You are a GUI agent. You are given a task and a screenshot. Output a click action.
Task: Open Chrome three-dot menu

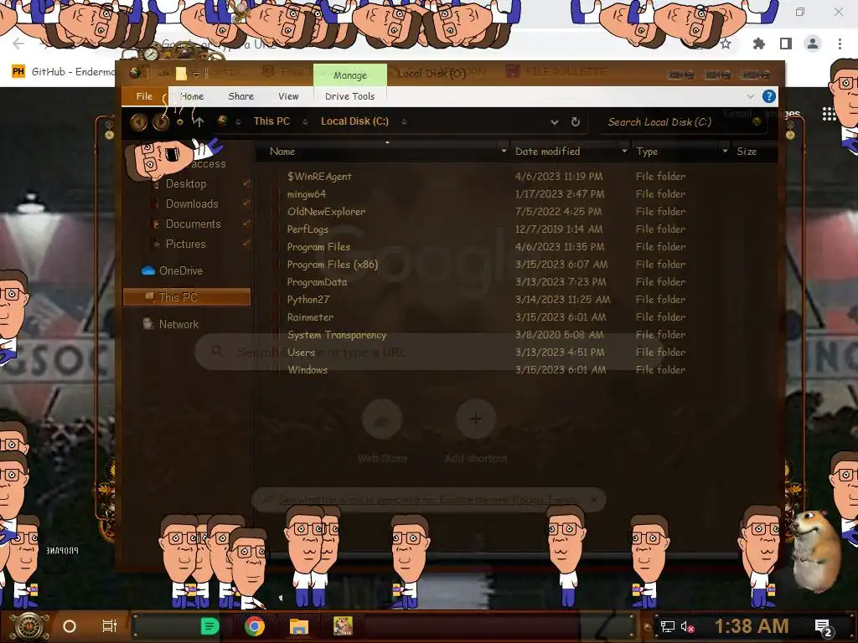[840, 44]
